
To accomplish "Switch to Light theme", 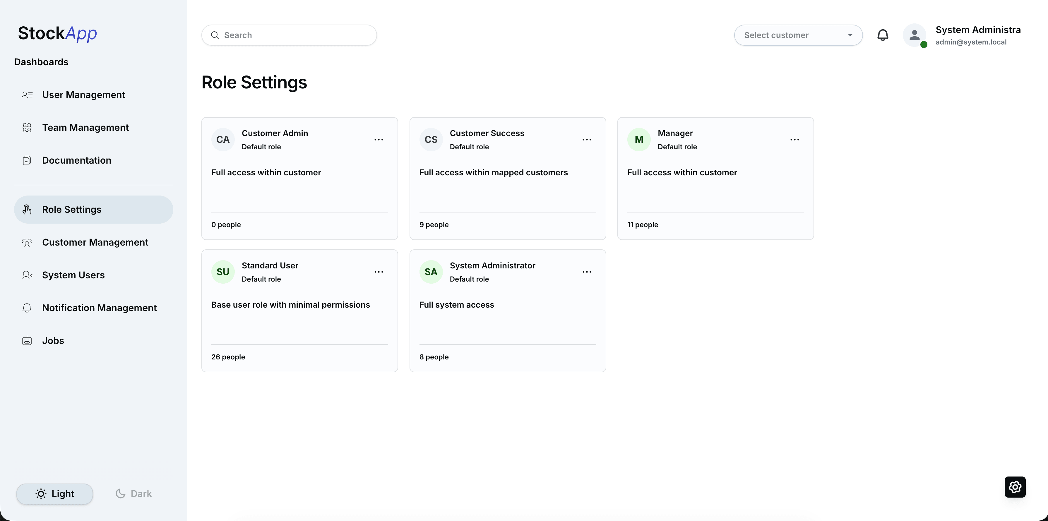I will pyautogui.click(x=54, y=494).
